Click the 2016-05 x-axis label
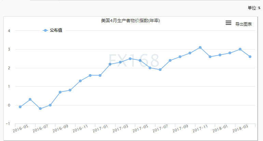 (x=20, y=129)
